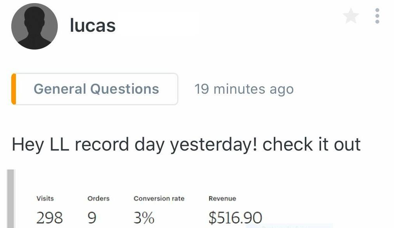The width and height of the screenshot is (394, 228).
Task: Star this message with the star icon
Action: [351, 16]
